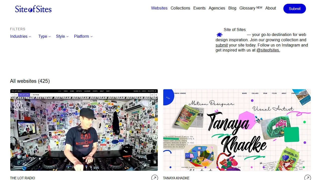Click TANAYA KHADKE's circular arrow icon
Image resolution: width=321 pixels, height=180 pixels.
point(307,177)
